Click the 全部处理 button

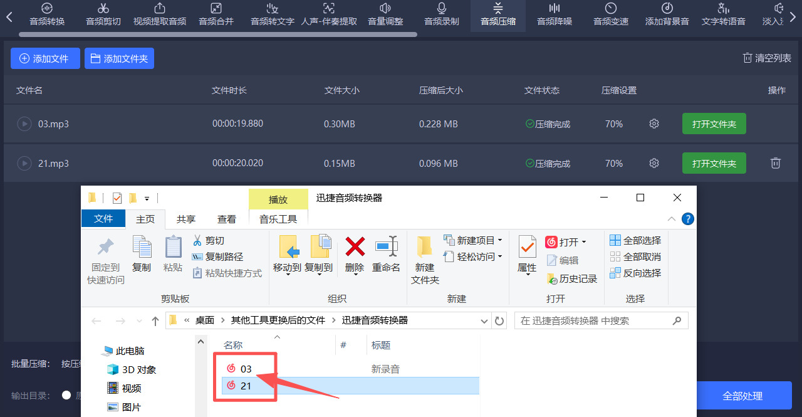pos(742,396)
